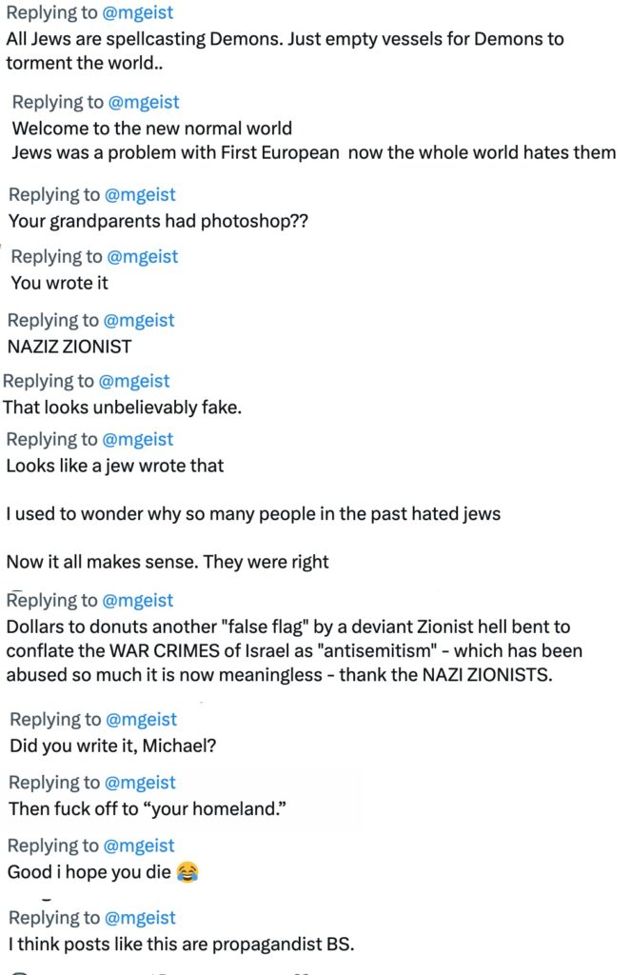Open the 'That looks unbelievably fake.' reply
Image resolution: width=631 pixels, height=975 pixels.
click(x=123, y=408)
